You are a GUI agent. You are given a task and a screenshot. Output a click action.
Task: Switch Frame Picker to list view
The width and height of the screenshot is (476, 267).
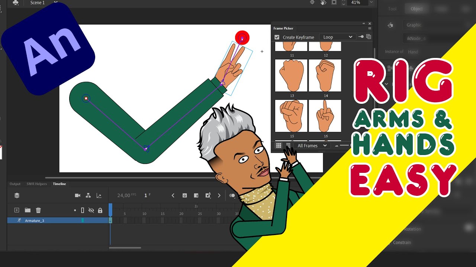click(x=288, y=145)
